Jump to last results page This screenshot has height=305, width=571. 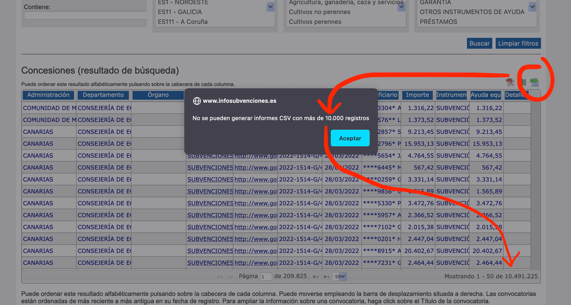coord(326,276)
